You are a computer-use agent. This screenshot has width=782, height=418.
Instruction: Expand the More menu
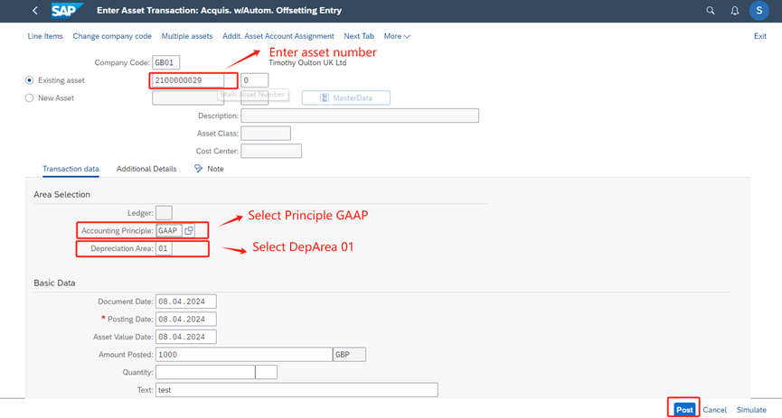[397, 36]
